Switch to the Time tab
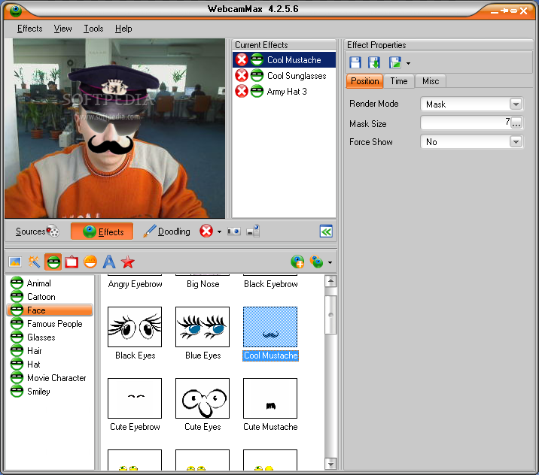Screen dimensions: 539x475 399,81
